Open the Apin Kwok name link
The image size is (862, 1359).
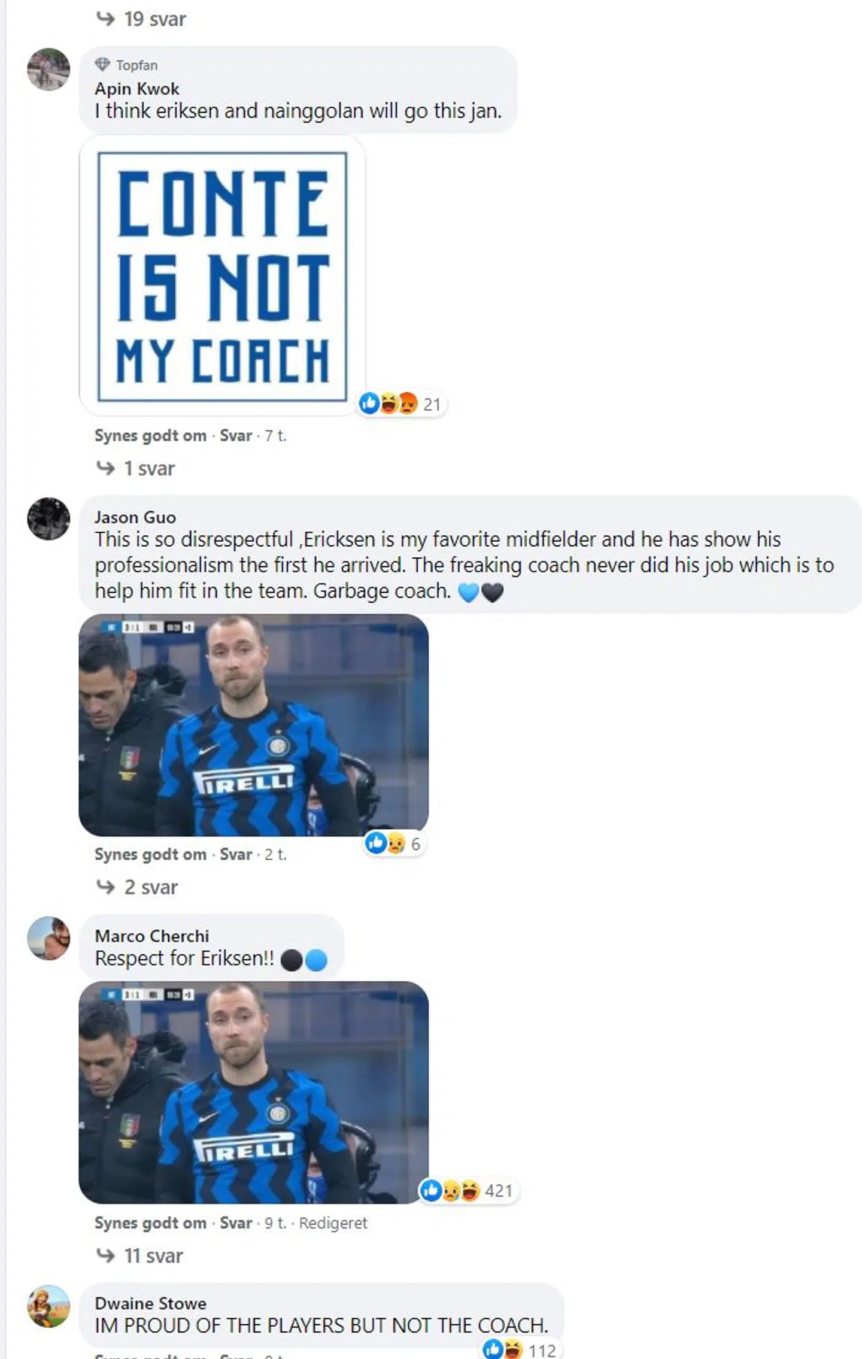[137, 89]
